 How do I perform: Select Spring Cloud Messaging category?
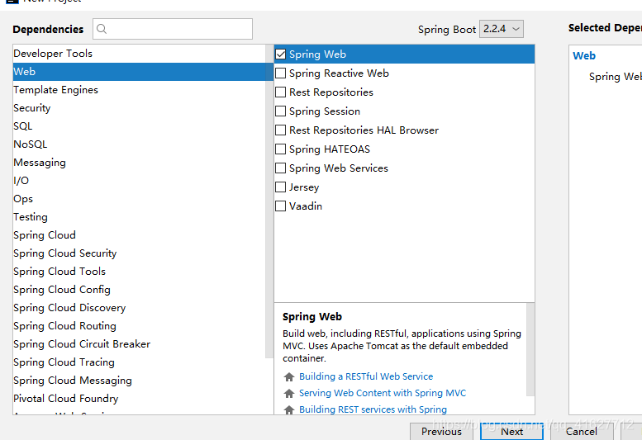click(x=139, y=381)
